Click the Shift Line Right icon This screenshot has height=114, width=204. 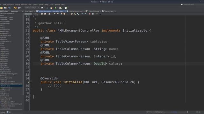coord(85,14)
